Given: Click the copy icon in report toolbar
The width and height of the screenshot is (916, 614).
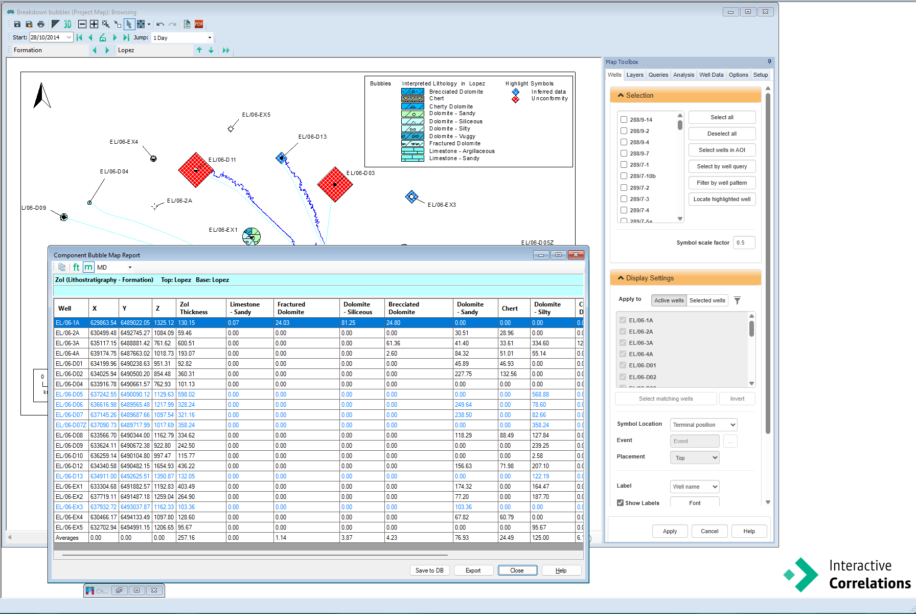Looking at the screenshot, I should click(62, 267).
